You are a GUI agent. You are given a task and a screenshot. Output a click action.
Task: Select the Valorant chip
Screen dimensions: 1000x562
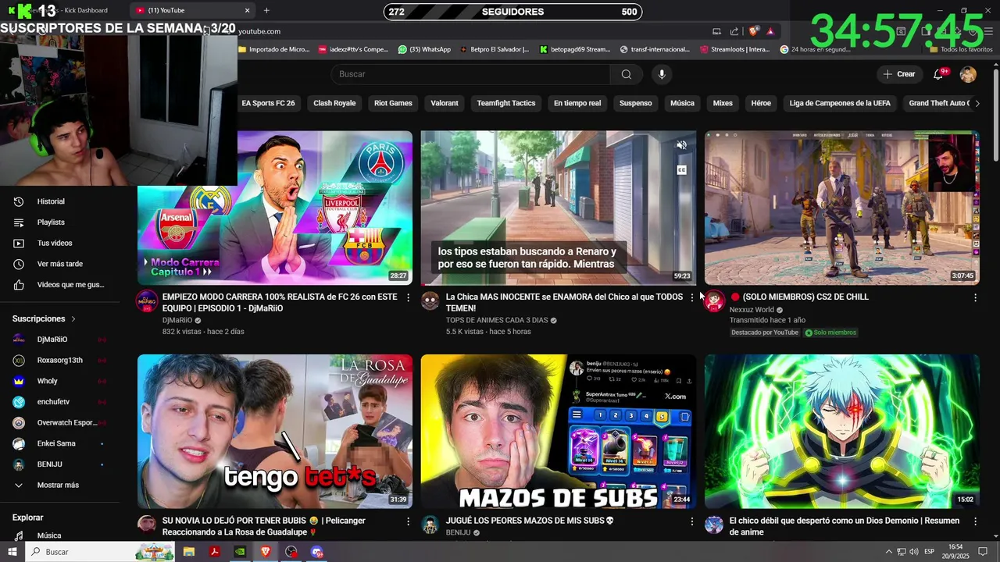click(445, 103)
